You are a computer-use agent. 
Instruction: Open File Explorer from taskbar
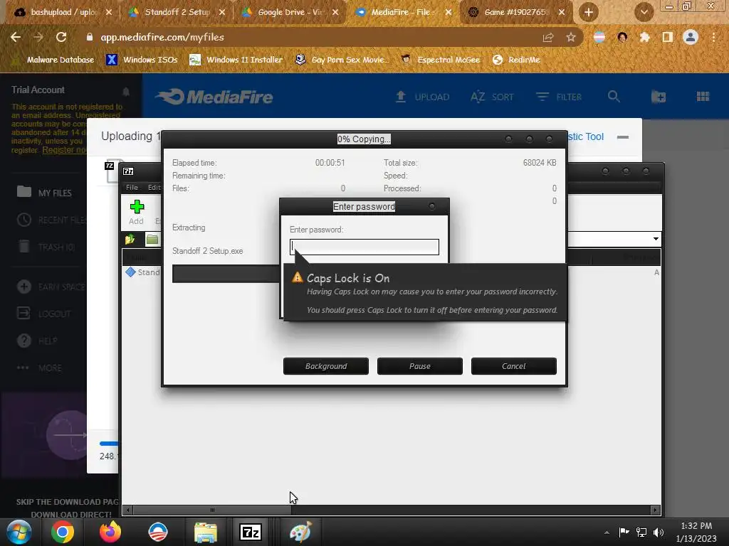click(x=206, y=532)
